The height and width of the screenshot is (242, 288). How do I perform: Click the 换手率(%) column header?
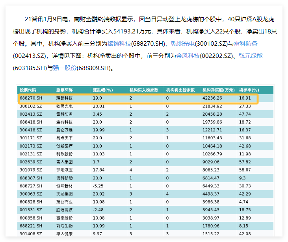(249, 90)
